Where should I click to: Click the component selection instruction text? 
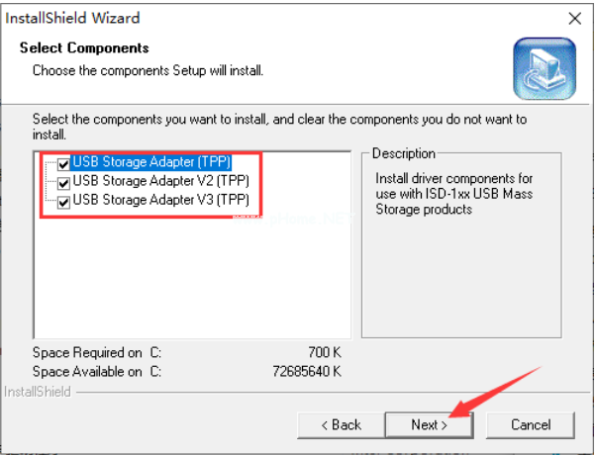click(x=277, y=126)
